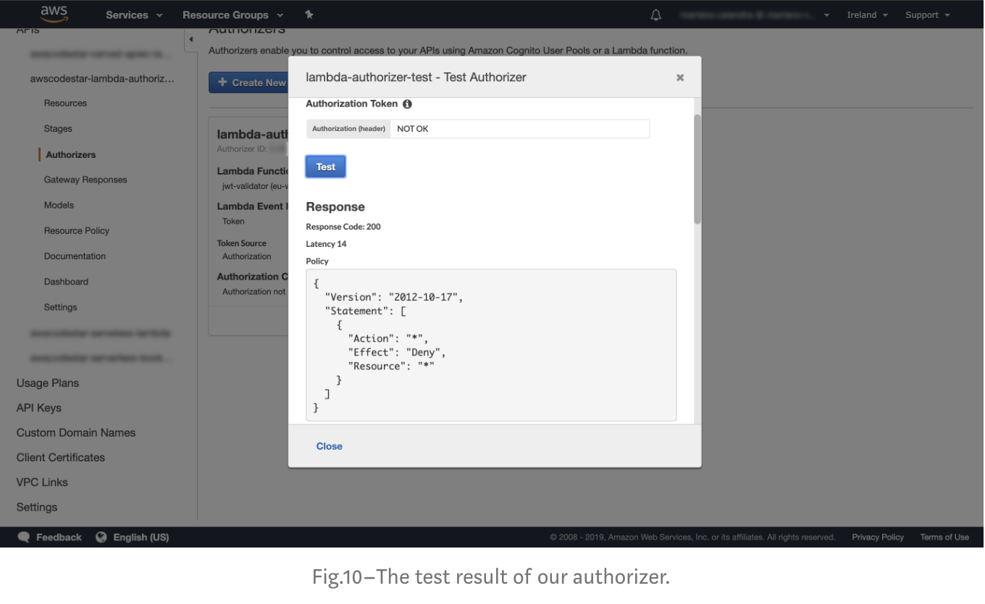Click the Feedback speech bubble icon
This screenshot has height=604, width=985.
point(24,537)
